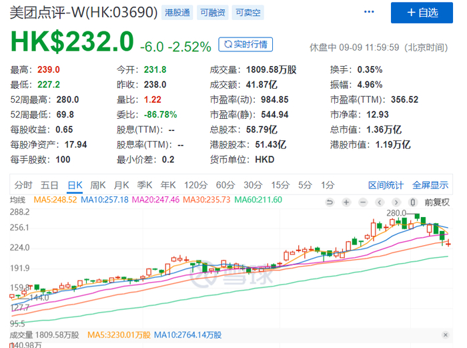Open the 区间统计 link
Viewport: 467px width, 348px height.
point(386,185)
